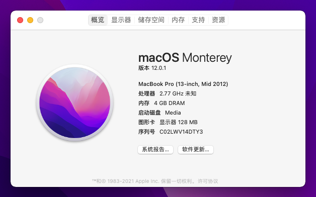Open the 支持 tab
Image resolution: width=316 pixels, height=197 pixels.
click(x=198, y=20)
